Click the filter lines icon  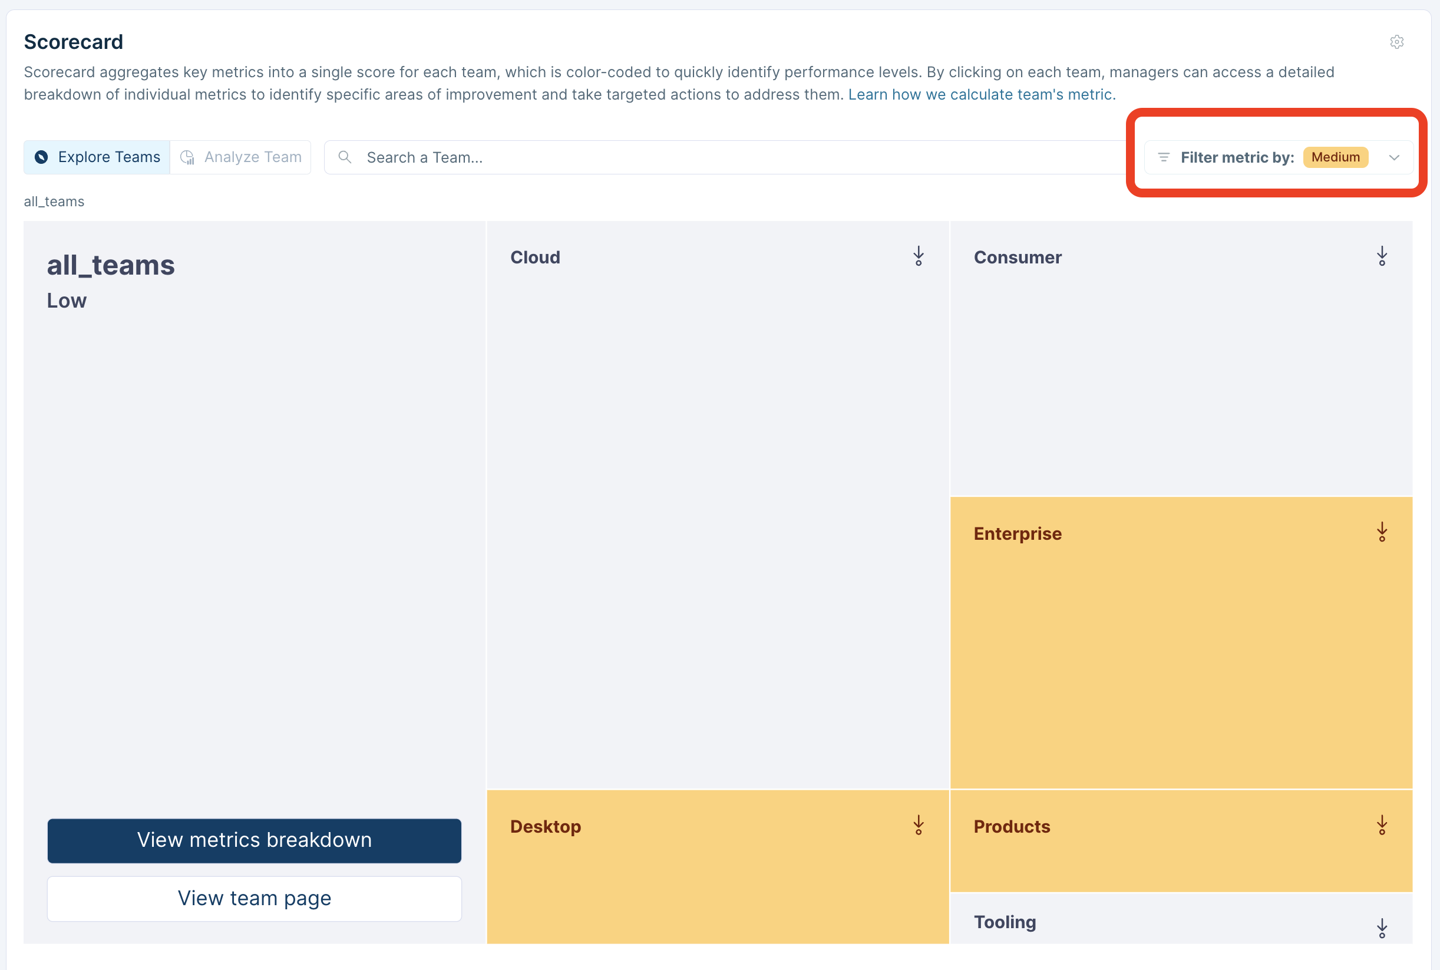tap(1163, 157)
